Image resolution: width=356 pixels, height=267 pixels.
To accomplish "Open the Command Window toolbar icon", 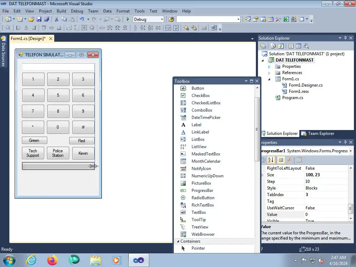I will point(301,19).
